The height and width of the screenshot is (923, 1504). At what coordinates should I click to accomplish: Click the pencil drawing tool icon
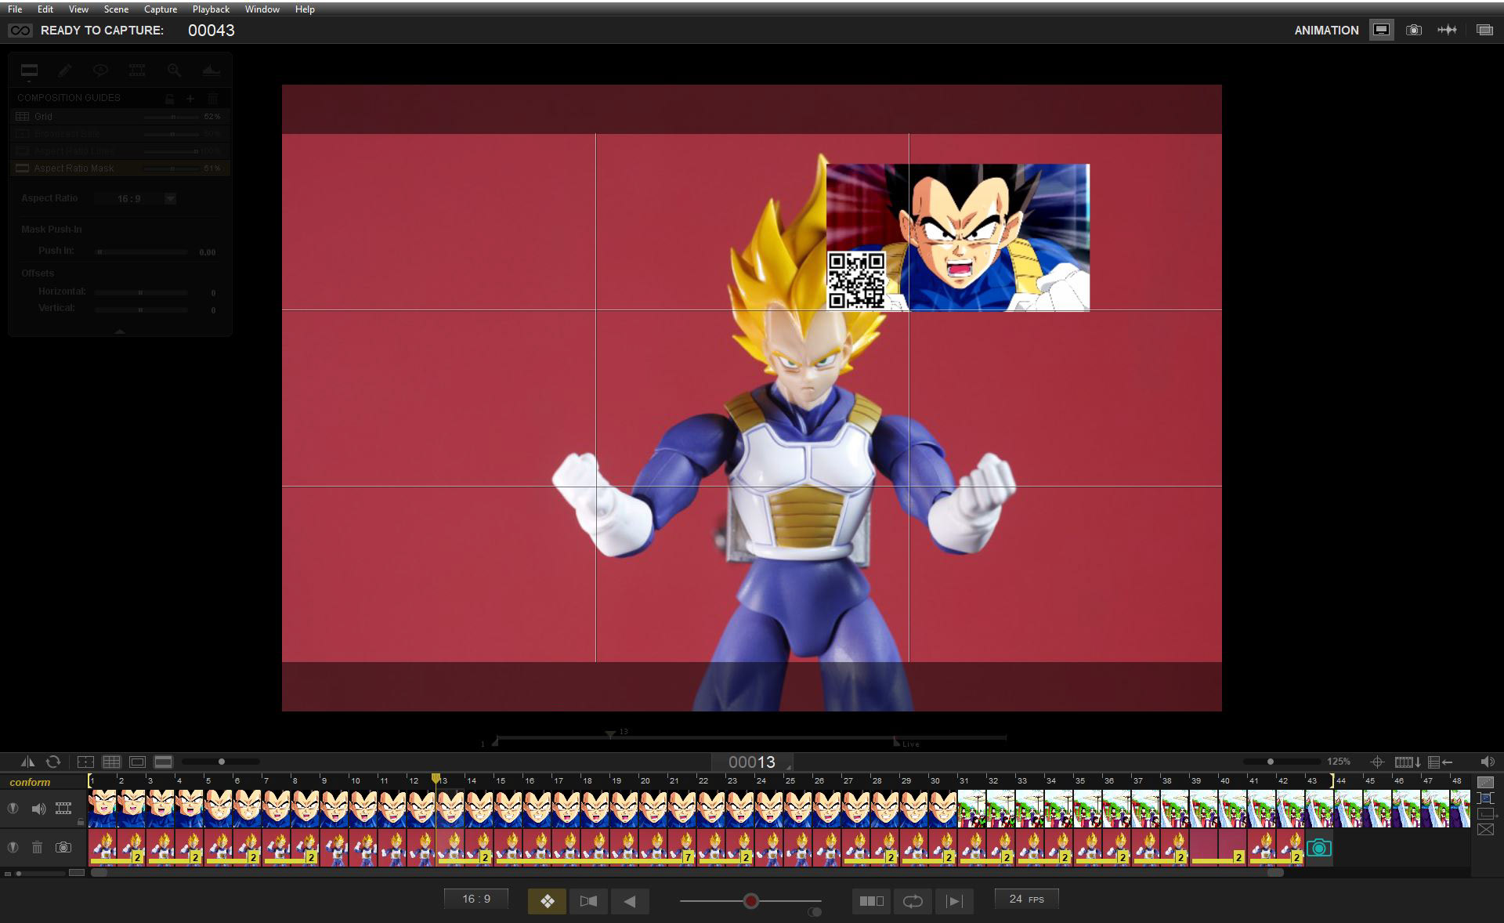(65, 71)
